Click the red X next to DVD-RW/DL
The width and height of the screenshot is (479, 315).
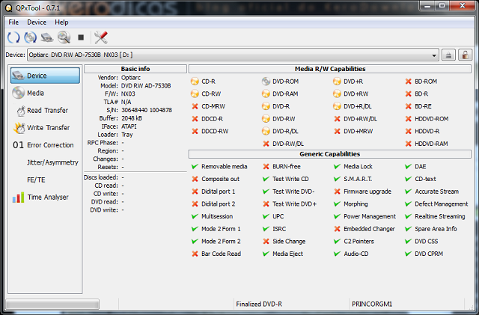pyautogui.click(x=266, y=144)
